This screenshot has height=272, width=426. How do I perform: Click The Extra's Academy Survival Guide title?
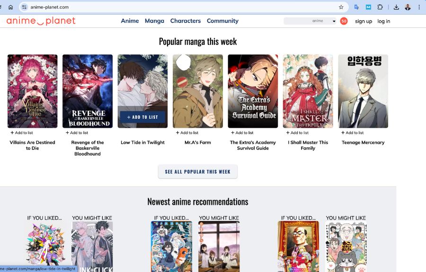[x=253, y=145]
